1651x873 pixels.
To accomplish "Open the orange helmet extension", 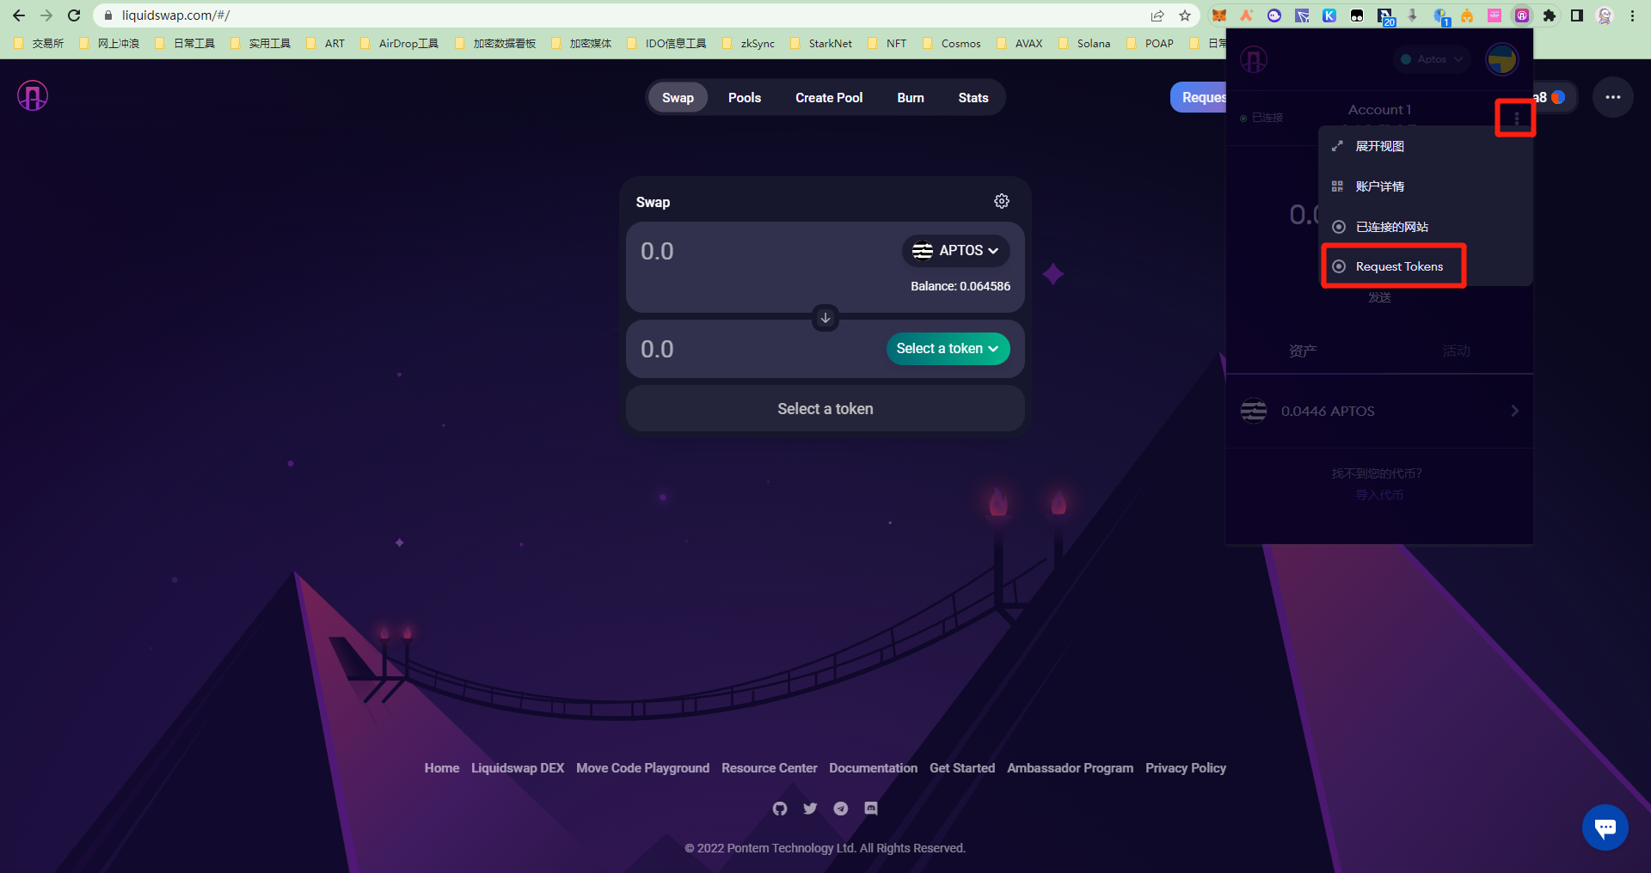I will [x=1467, y=15].
